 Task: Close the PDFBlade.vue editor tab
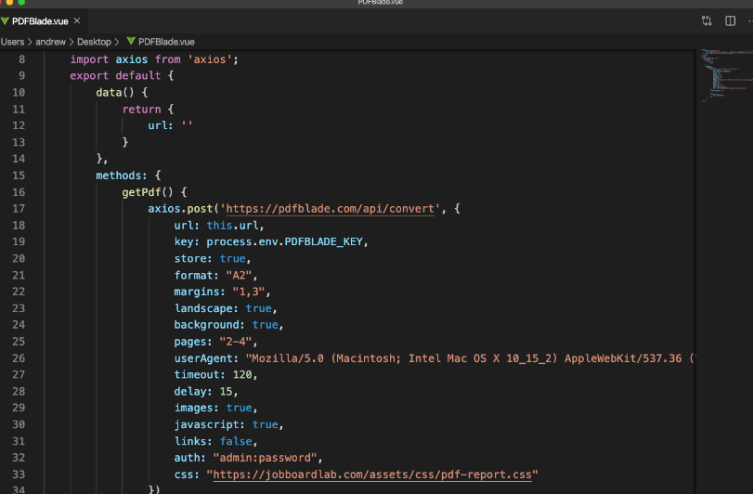point(77,20)
